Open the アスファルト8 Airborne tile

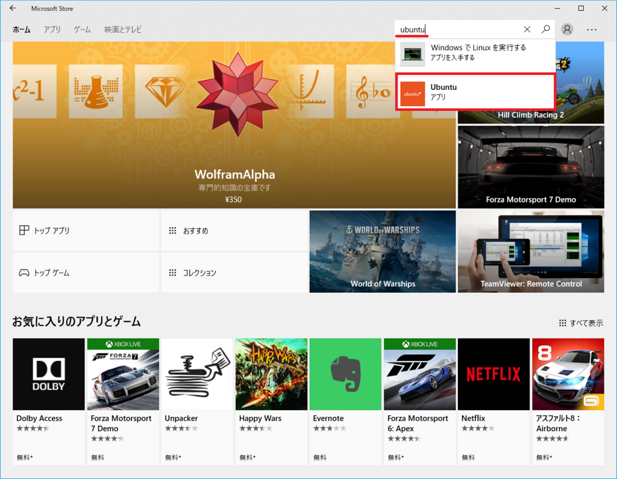568,401
